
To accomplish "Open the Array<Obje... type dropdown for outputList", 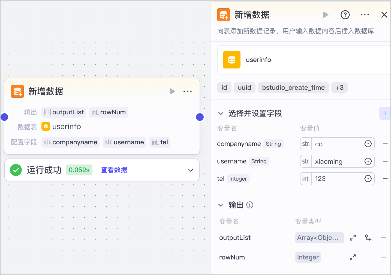I will tap(319, 238).
